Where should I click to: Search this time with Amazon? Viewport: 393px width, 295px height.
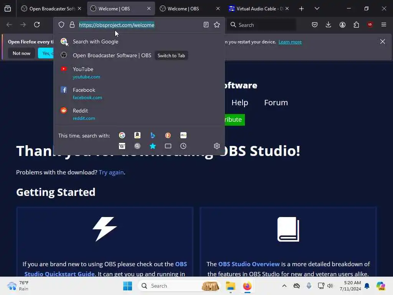[x=137, y=136]
